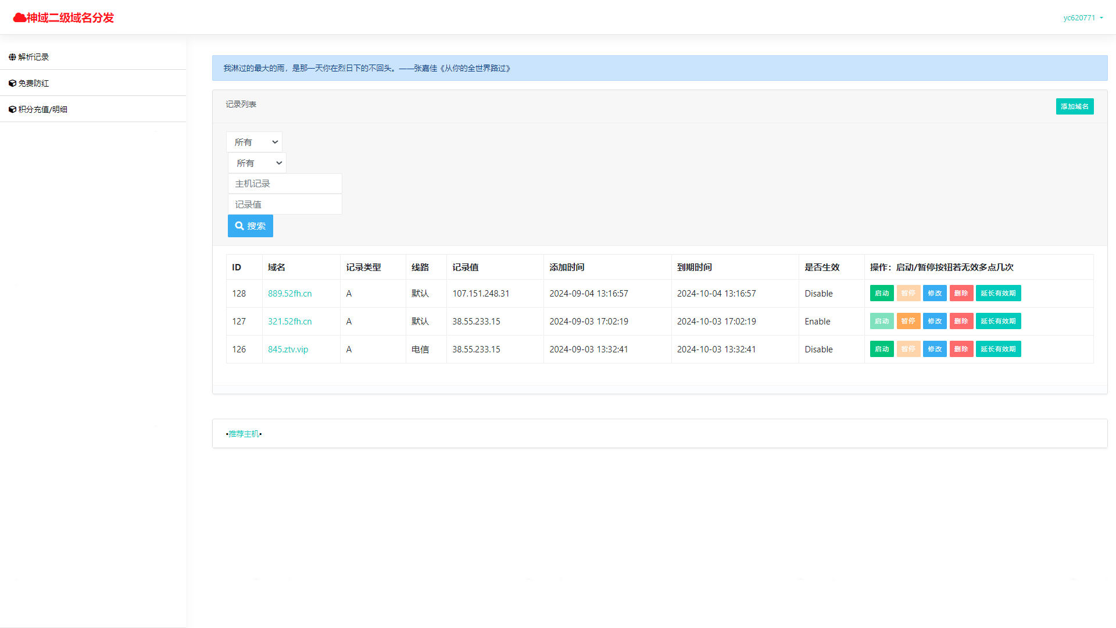The width and height of the screenshot is (1116, 628).
Task: Focus the 主机记录 input field
Action: [x=285, y=184]
